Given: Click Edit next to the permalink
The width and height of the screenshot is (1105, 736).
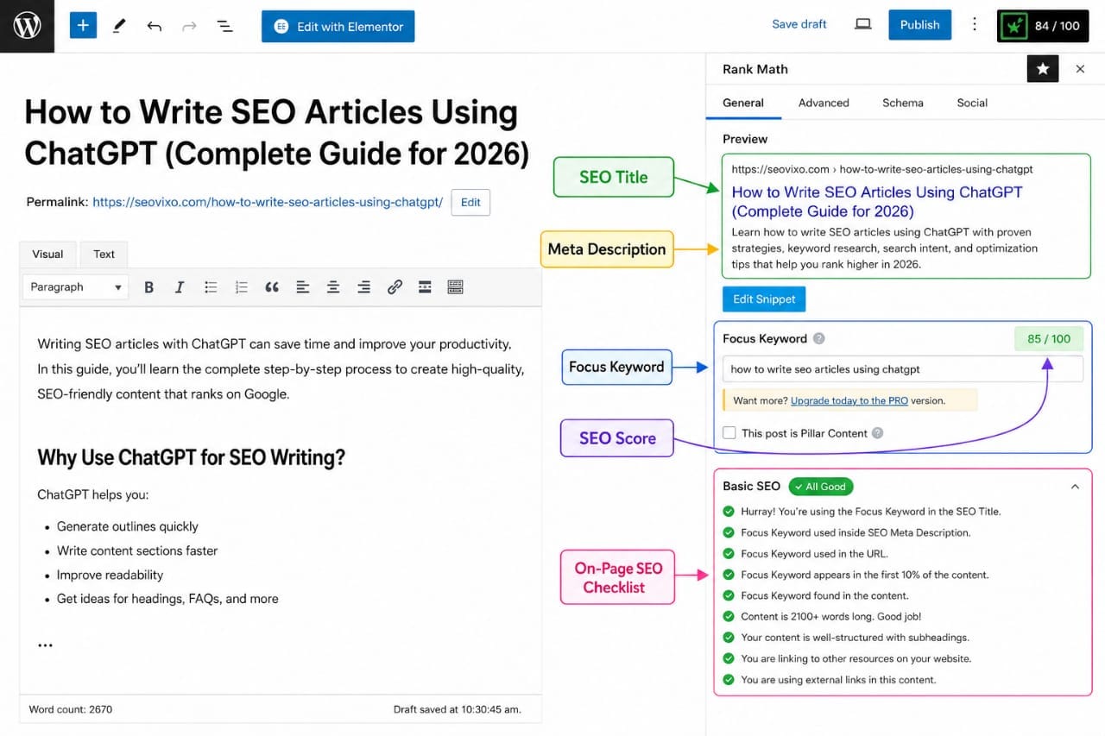Looking at the screenshot, I should (470, 203).
